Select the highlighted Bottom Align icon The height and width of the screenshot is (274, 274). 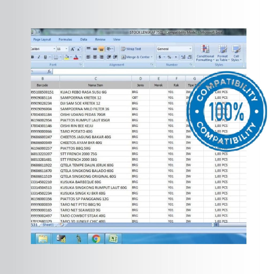[101, 49]
